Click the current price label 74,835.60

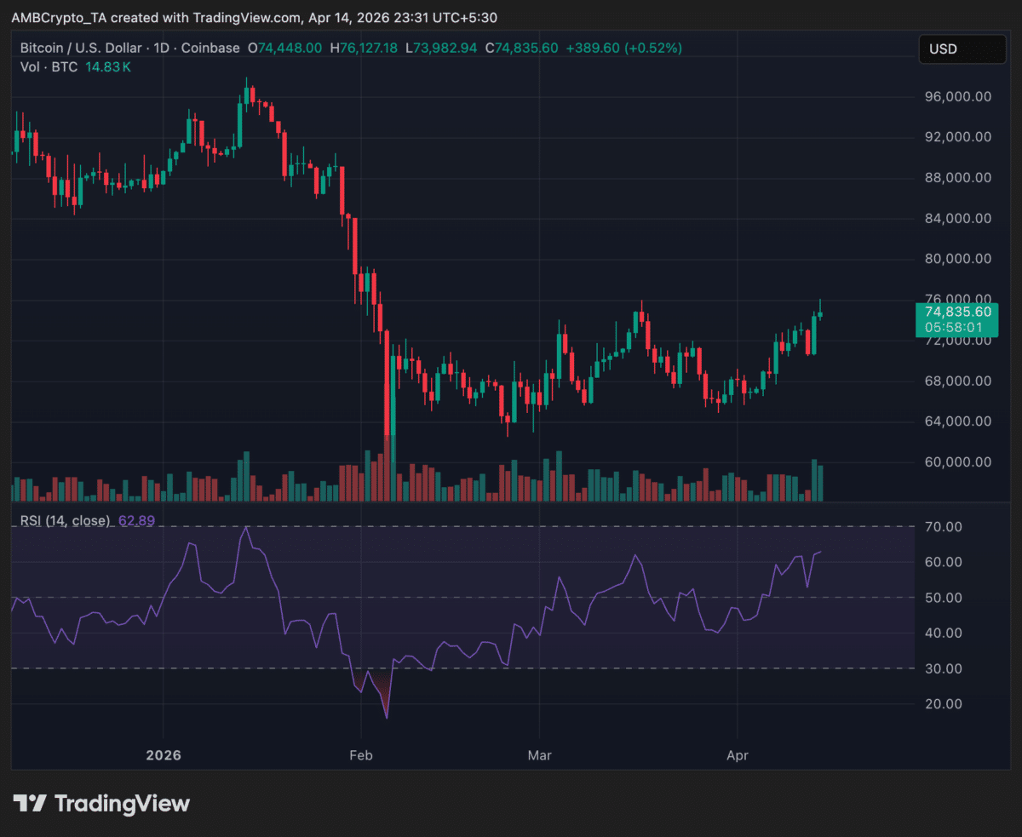coord(957,312)
